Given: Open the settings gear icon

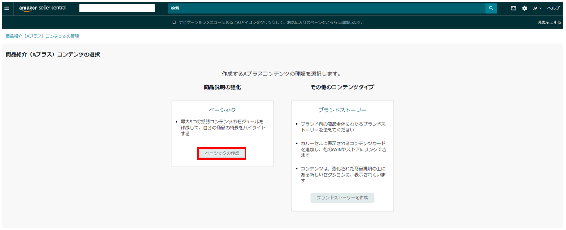Looking at the screenshot, I should [x=525, y=8].
